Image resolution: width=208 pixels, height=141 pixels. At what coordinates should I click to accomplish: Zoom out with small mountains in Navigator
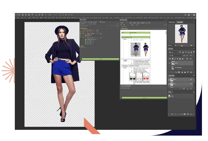[x=176, y=46]
